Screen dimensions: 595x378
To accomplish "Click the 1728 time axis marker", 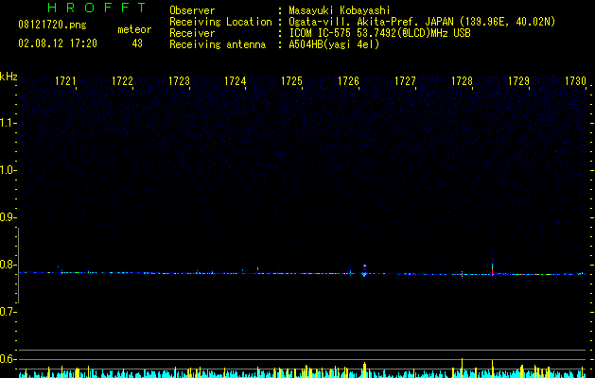I will pos(462,81).
